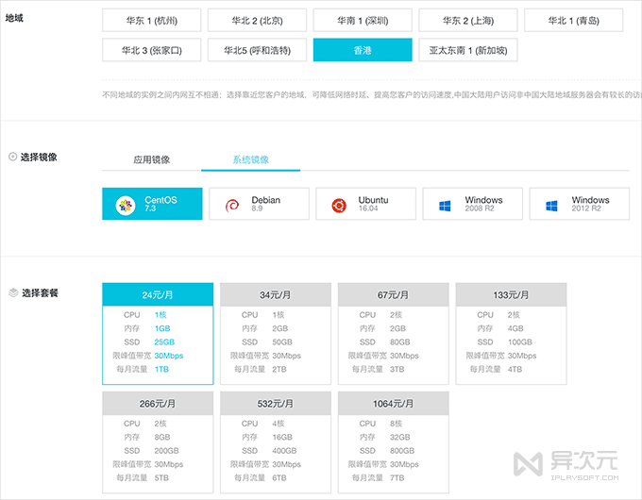This screenshot has height=500, width=642.
Task: Select region 华北5 (呼和浩特)
Action: click(257, 50)
